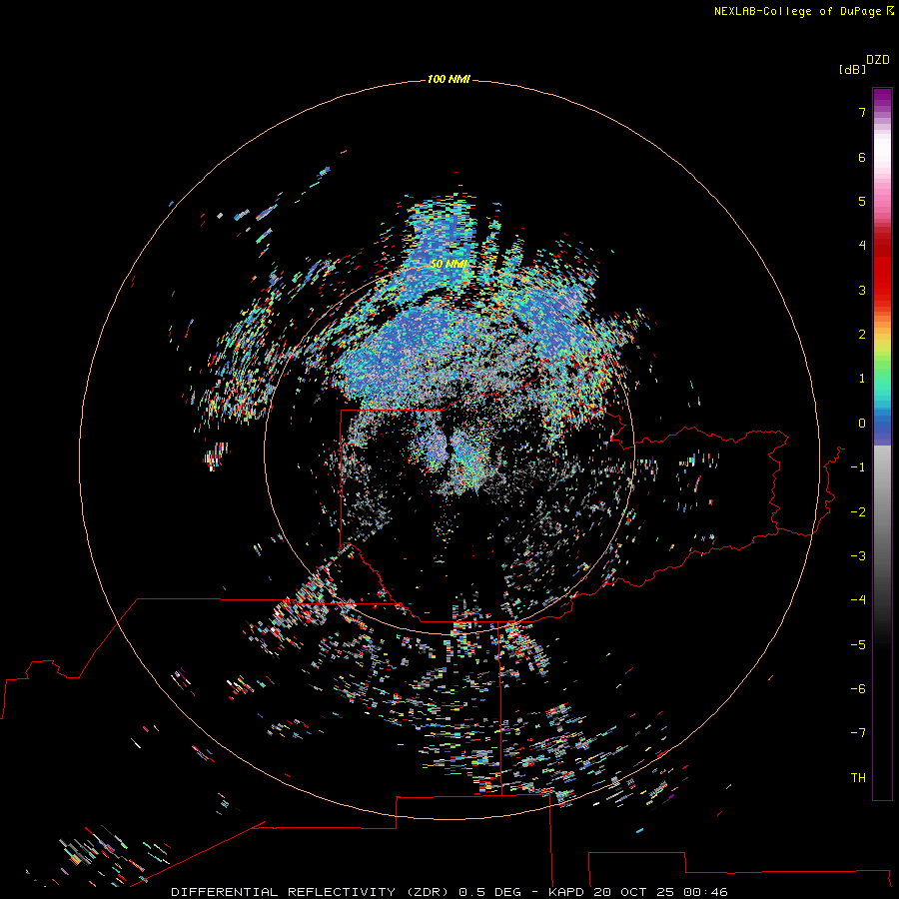899x899 pixels.
Task: Click the 50 NMI range ring label
Action: coord(449,264)
